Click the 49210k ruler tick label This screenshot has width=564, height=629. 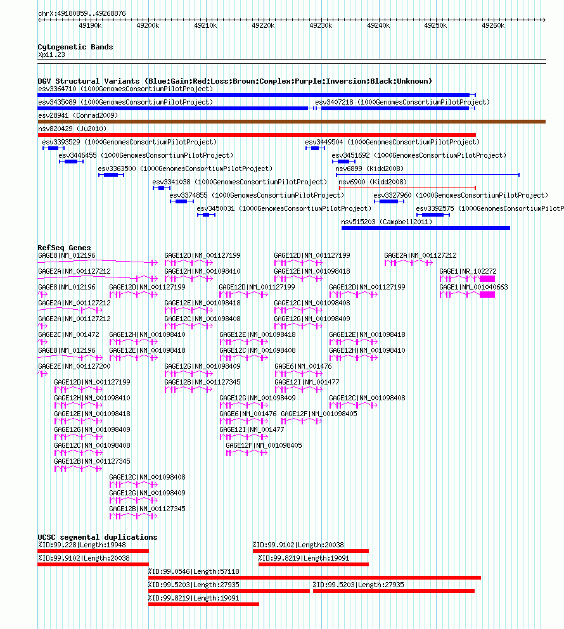tap(205, 26)
